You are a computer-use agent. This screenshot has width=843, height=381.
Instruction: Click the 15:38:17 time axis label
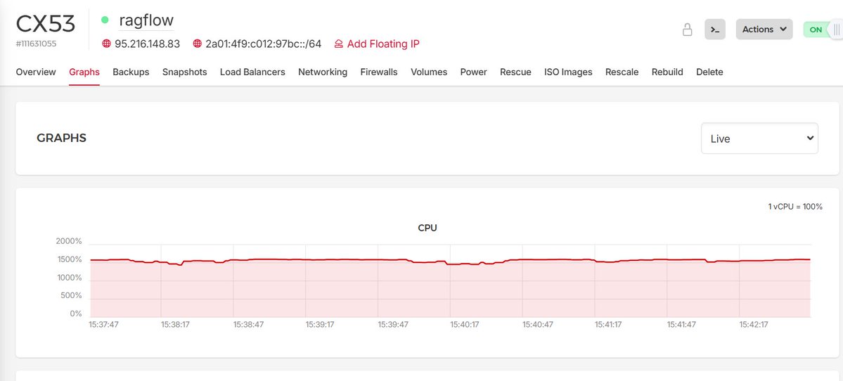pos(176,325)
